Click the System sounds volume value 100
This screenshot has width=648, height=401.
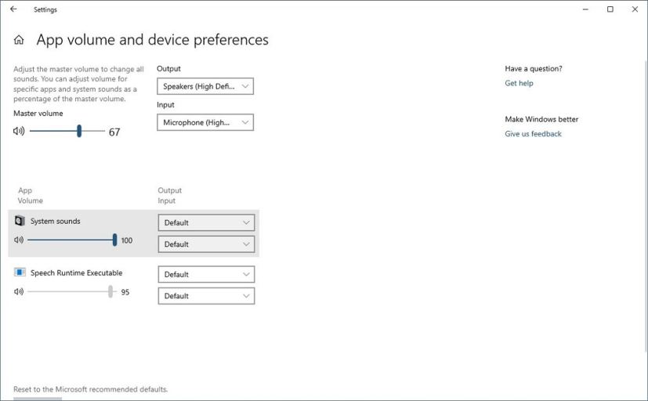(127, 240)
